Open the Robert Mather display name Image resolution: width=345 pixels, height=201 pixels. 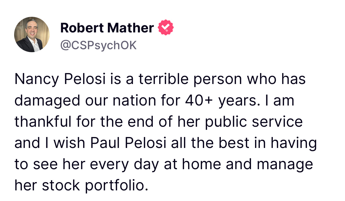tap(107, 28)
